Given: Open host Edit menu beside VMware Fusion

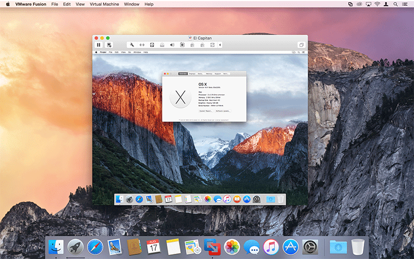Looking at the screenshot, I should (67, 4).
